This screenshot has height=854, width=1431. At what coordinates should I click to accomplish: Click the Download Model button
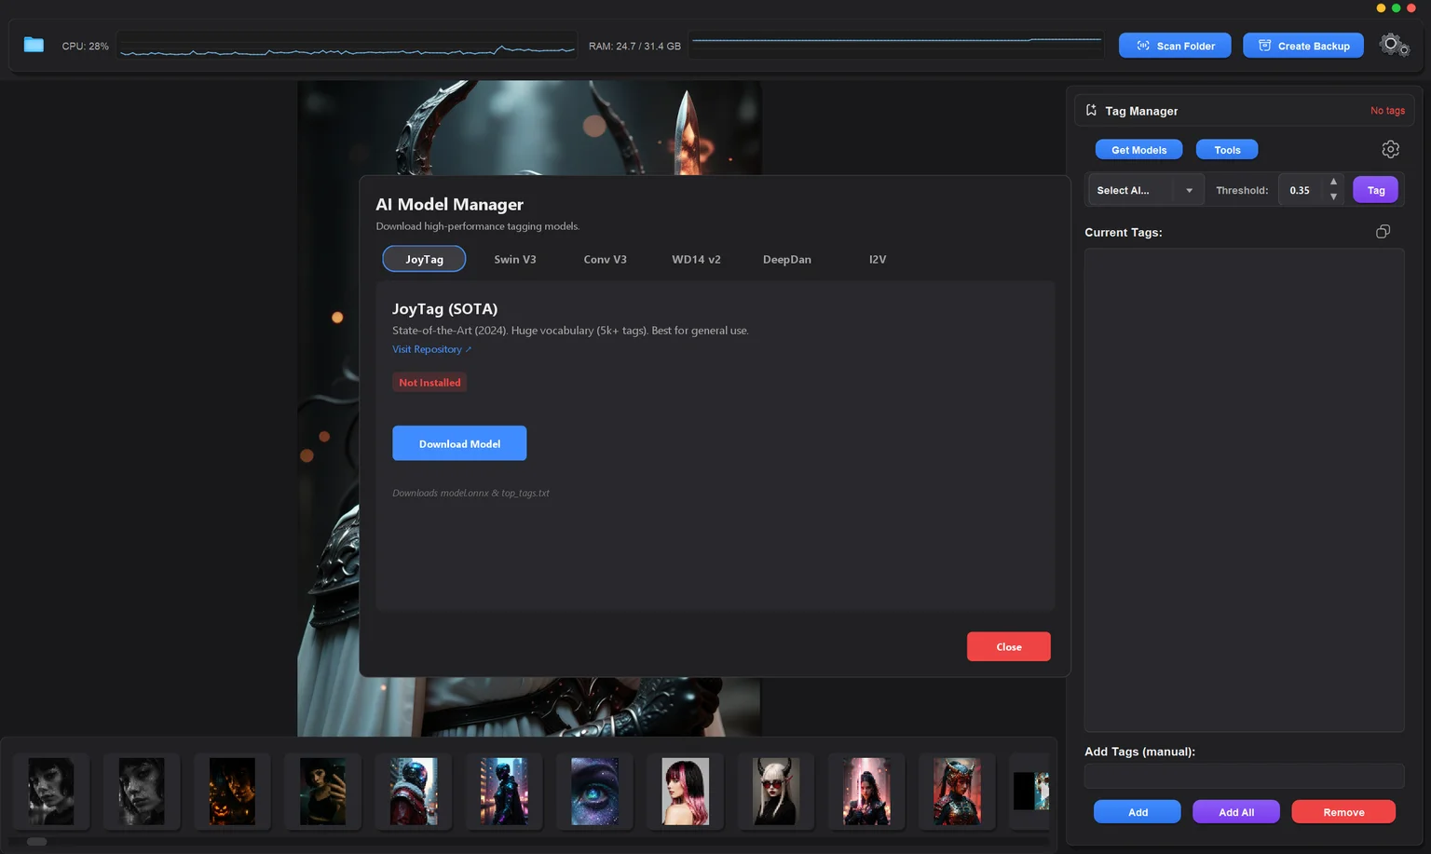[459, 443]
